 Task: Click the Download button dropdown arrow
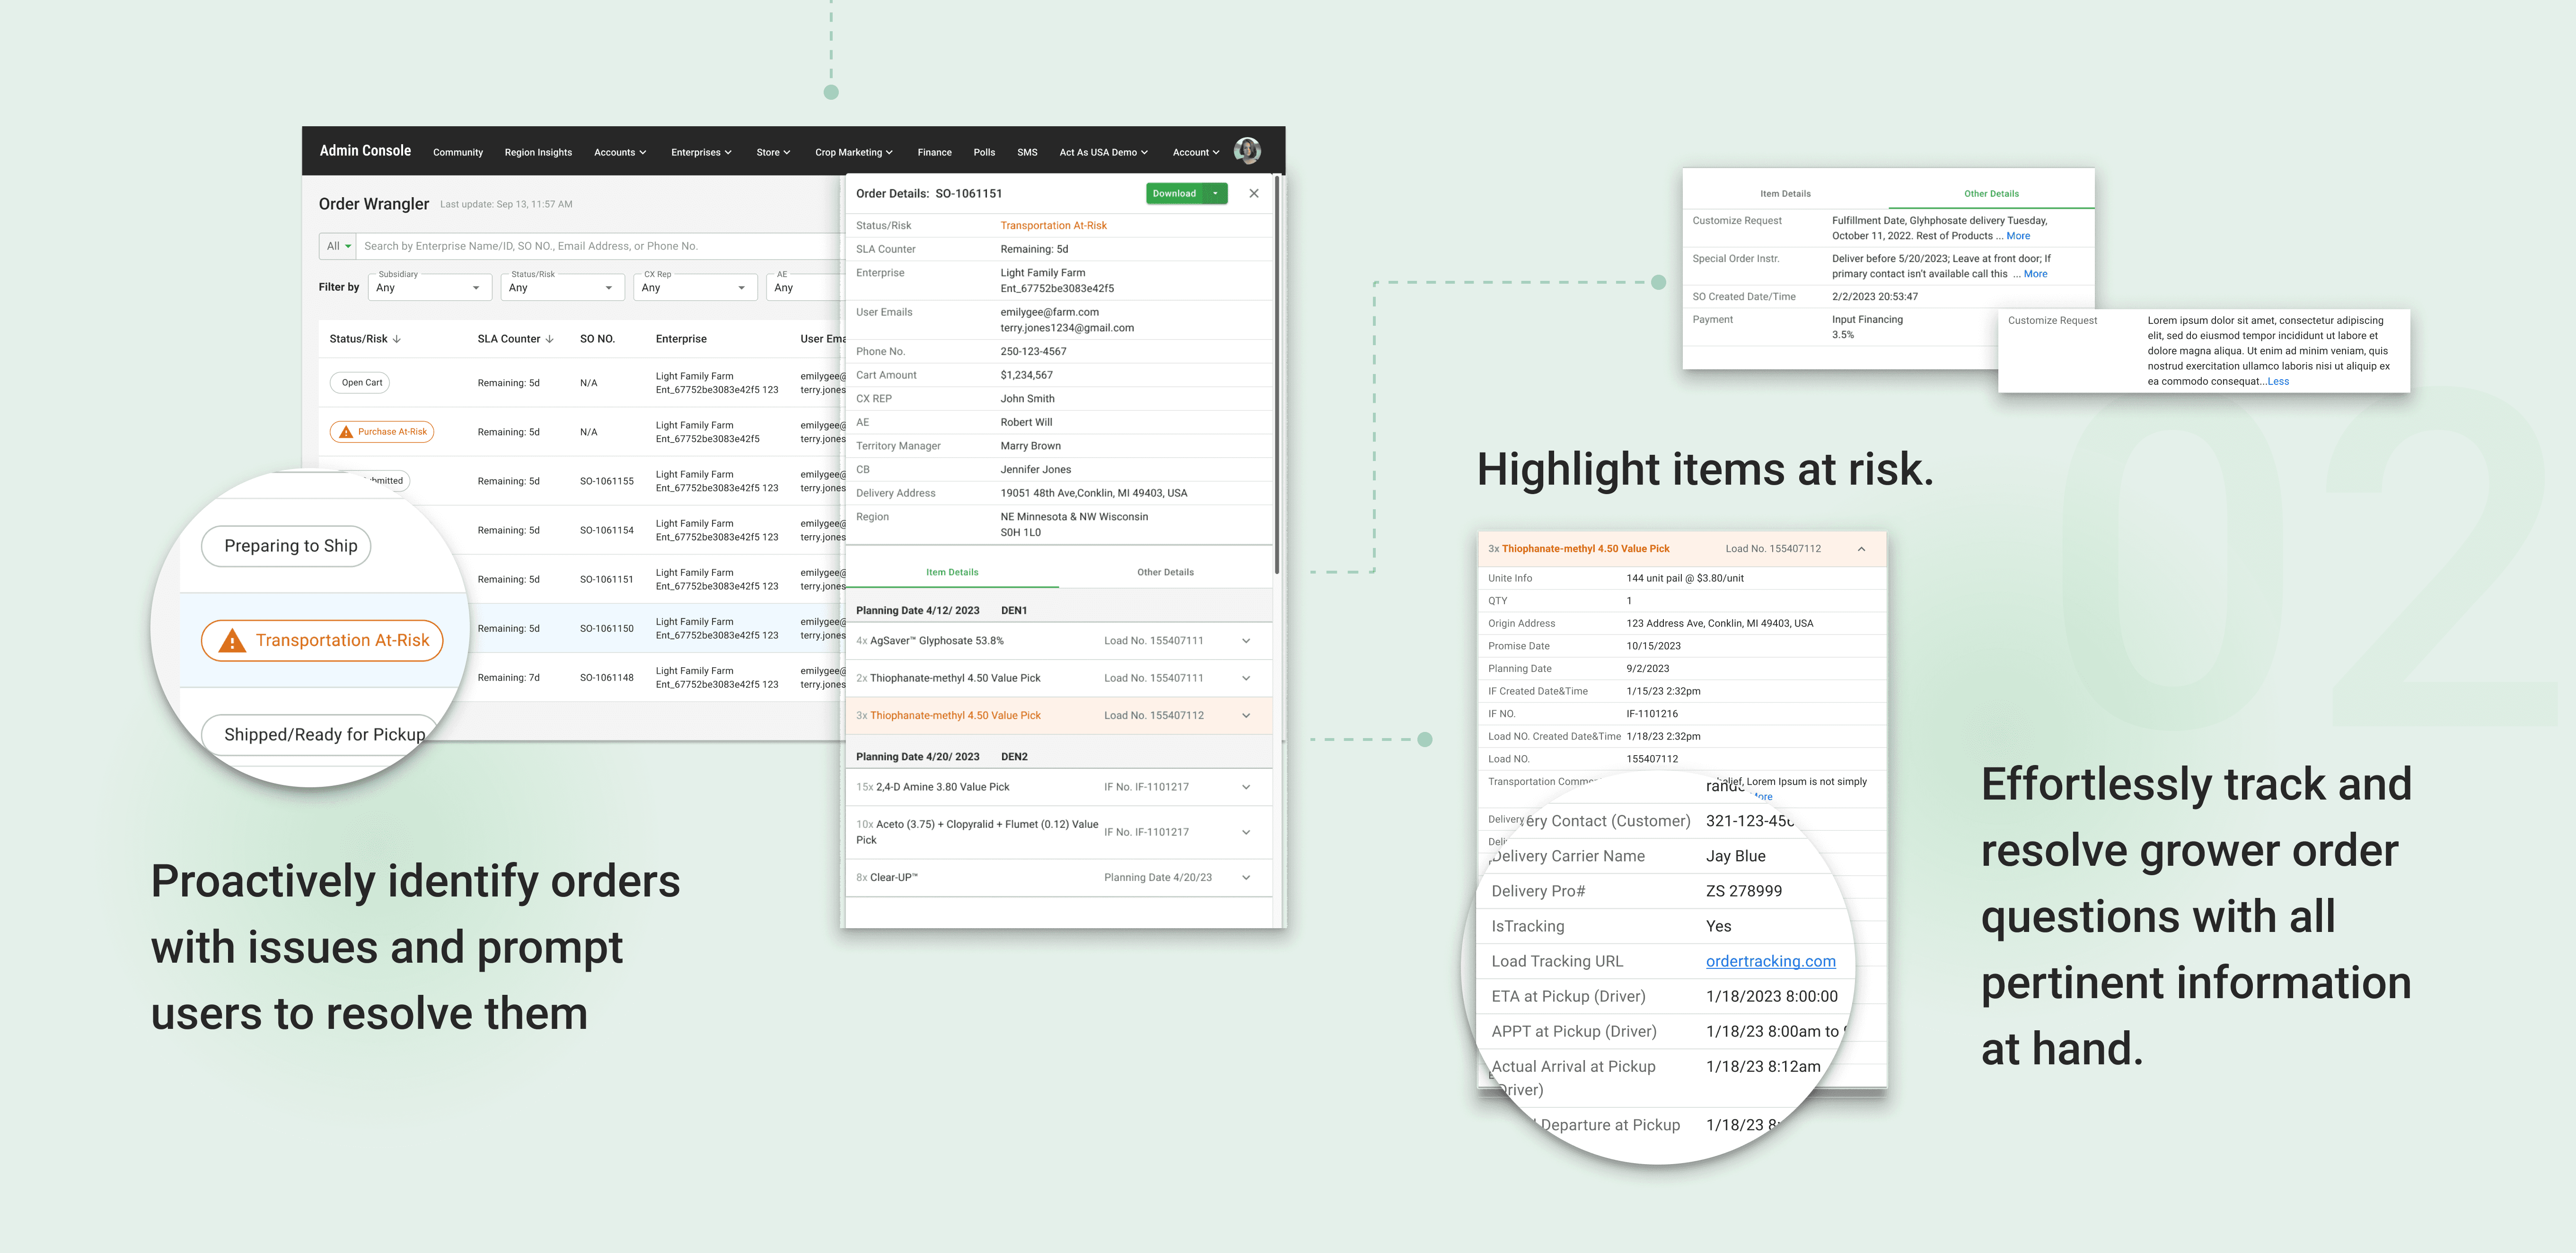tap(1215, 194)
